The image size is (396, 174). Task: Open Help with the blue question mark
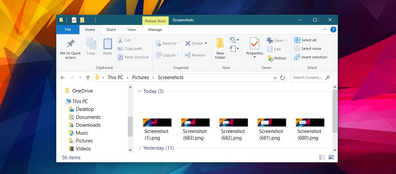333,30
